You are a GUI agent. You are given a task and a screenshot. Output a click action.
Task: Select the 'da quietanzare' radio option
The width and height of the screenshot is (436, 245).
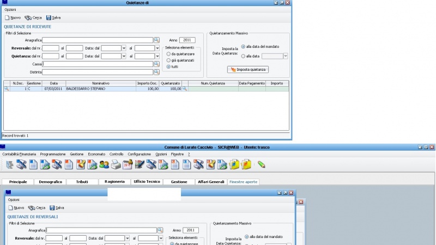coord(168,54)
